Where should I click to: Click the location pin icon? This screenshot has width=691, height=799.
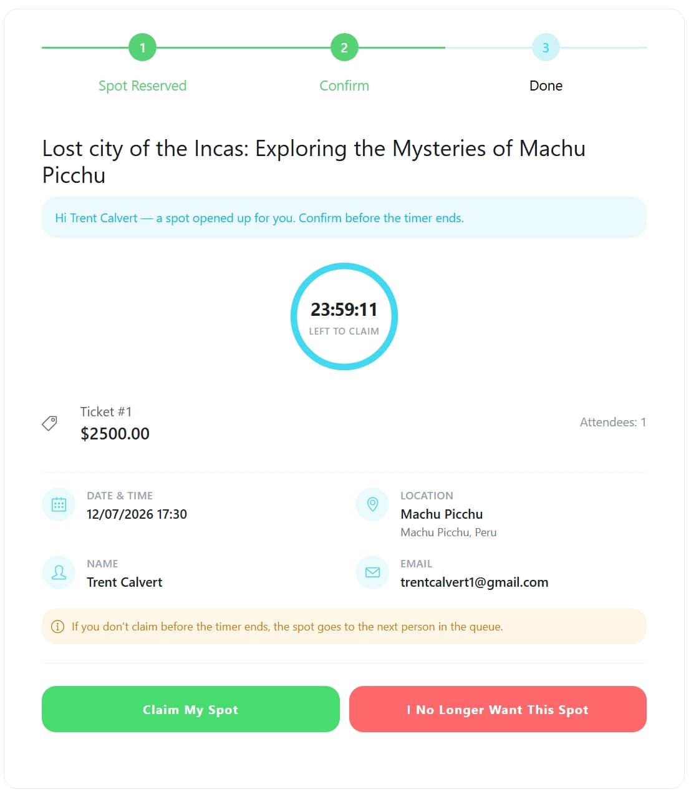pyautogui.click(x=372, y=504)
